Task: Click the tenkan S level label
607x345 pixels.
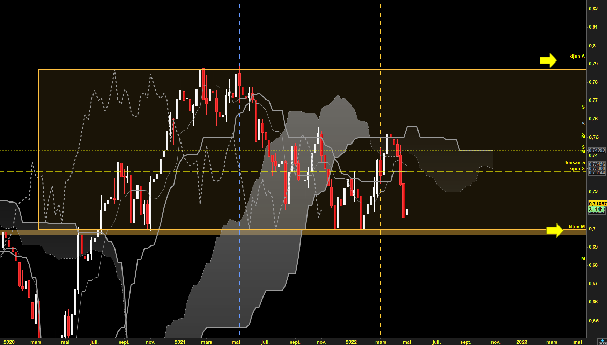Action: [x=575, y=163]
